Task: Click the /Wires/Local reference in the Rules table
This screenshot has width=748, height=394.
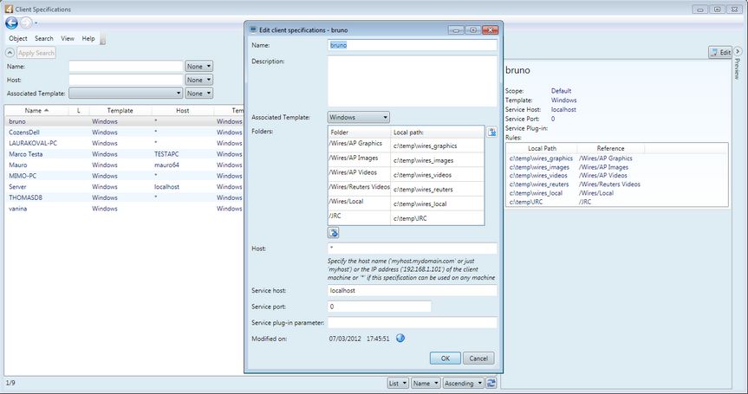Action: tap(596, 193)
